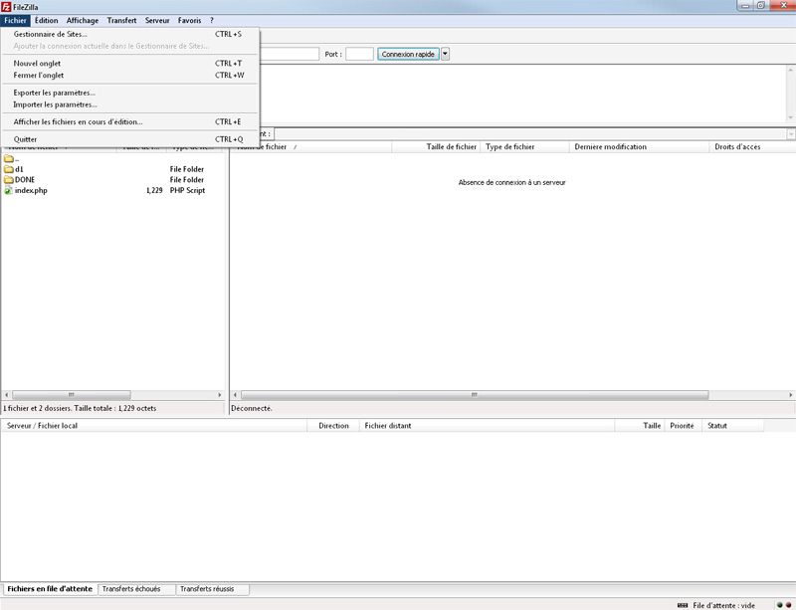The image size is (796, 610).
Task: Click the 'Absence de connexion à un serveur' message
Action: [511, 182]
